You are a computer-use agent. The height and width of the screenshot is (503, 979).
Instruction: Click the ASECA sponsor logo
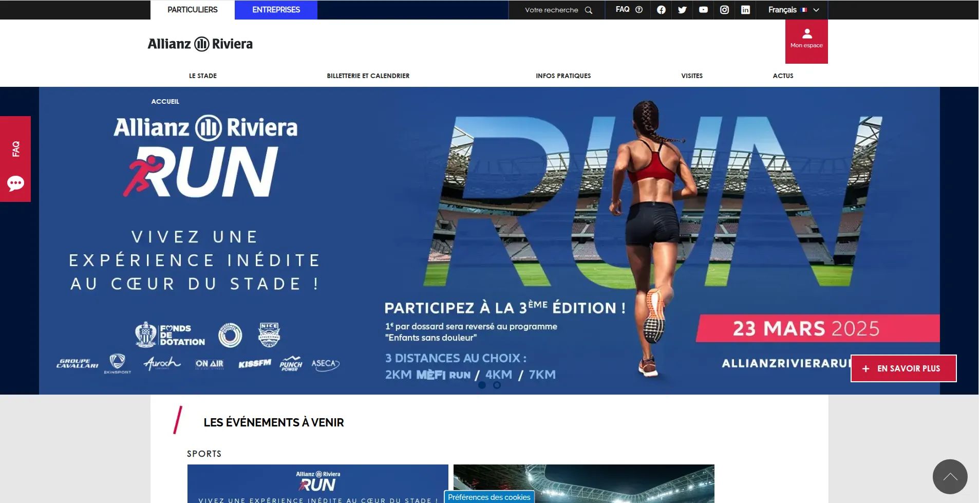pyautogui.click(x=325, y=364)
